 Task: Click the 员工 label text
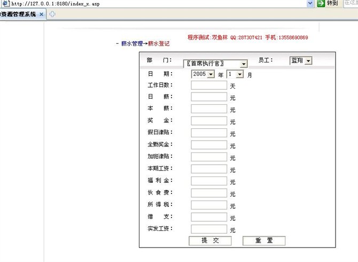tap(266, 60)
